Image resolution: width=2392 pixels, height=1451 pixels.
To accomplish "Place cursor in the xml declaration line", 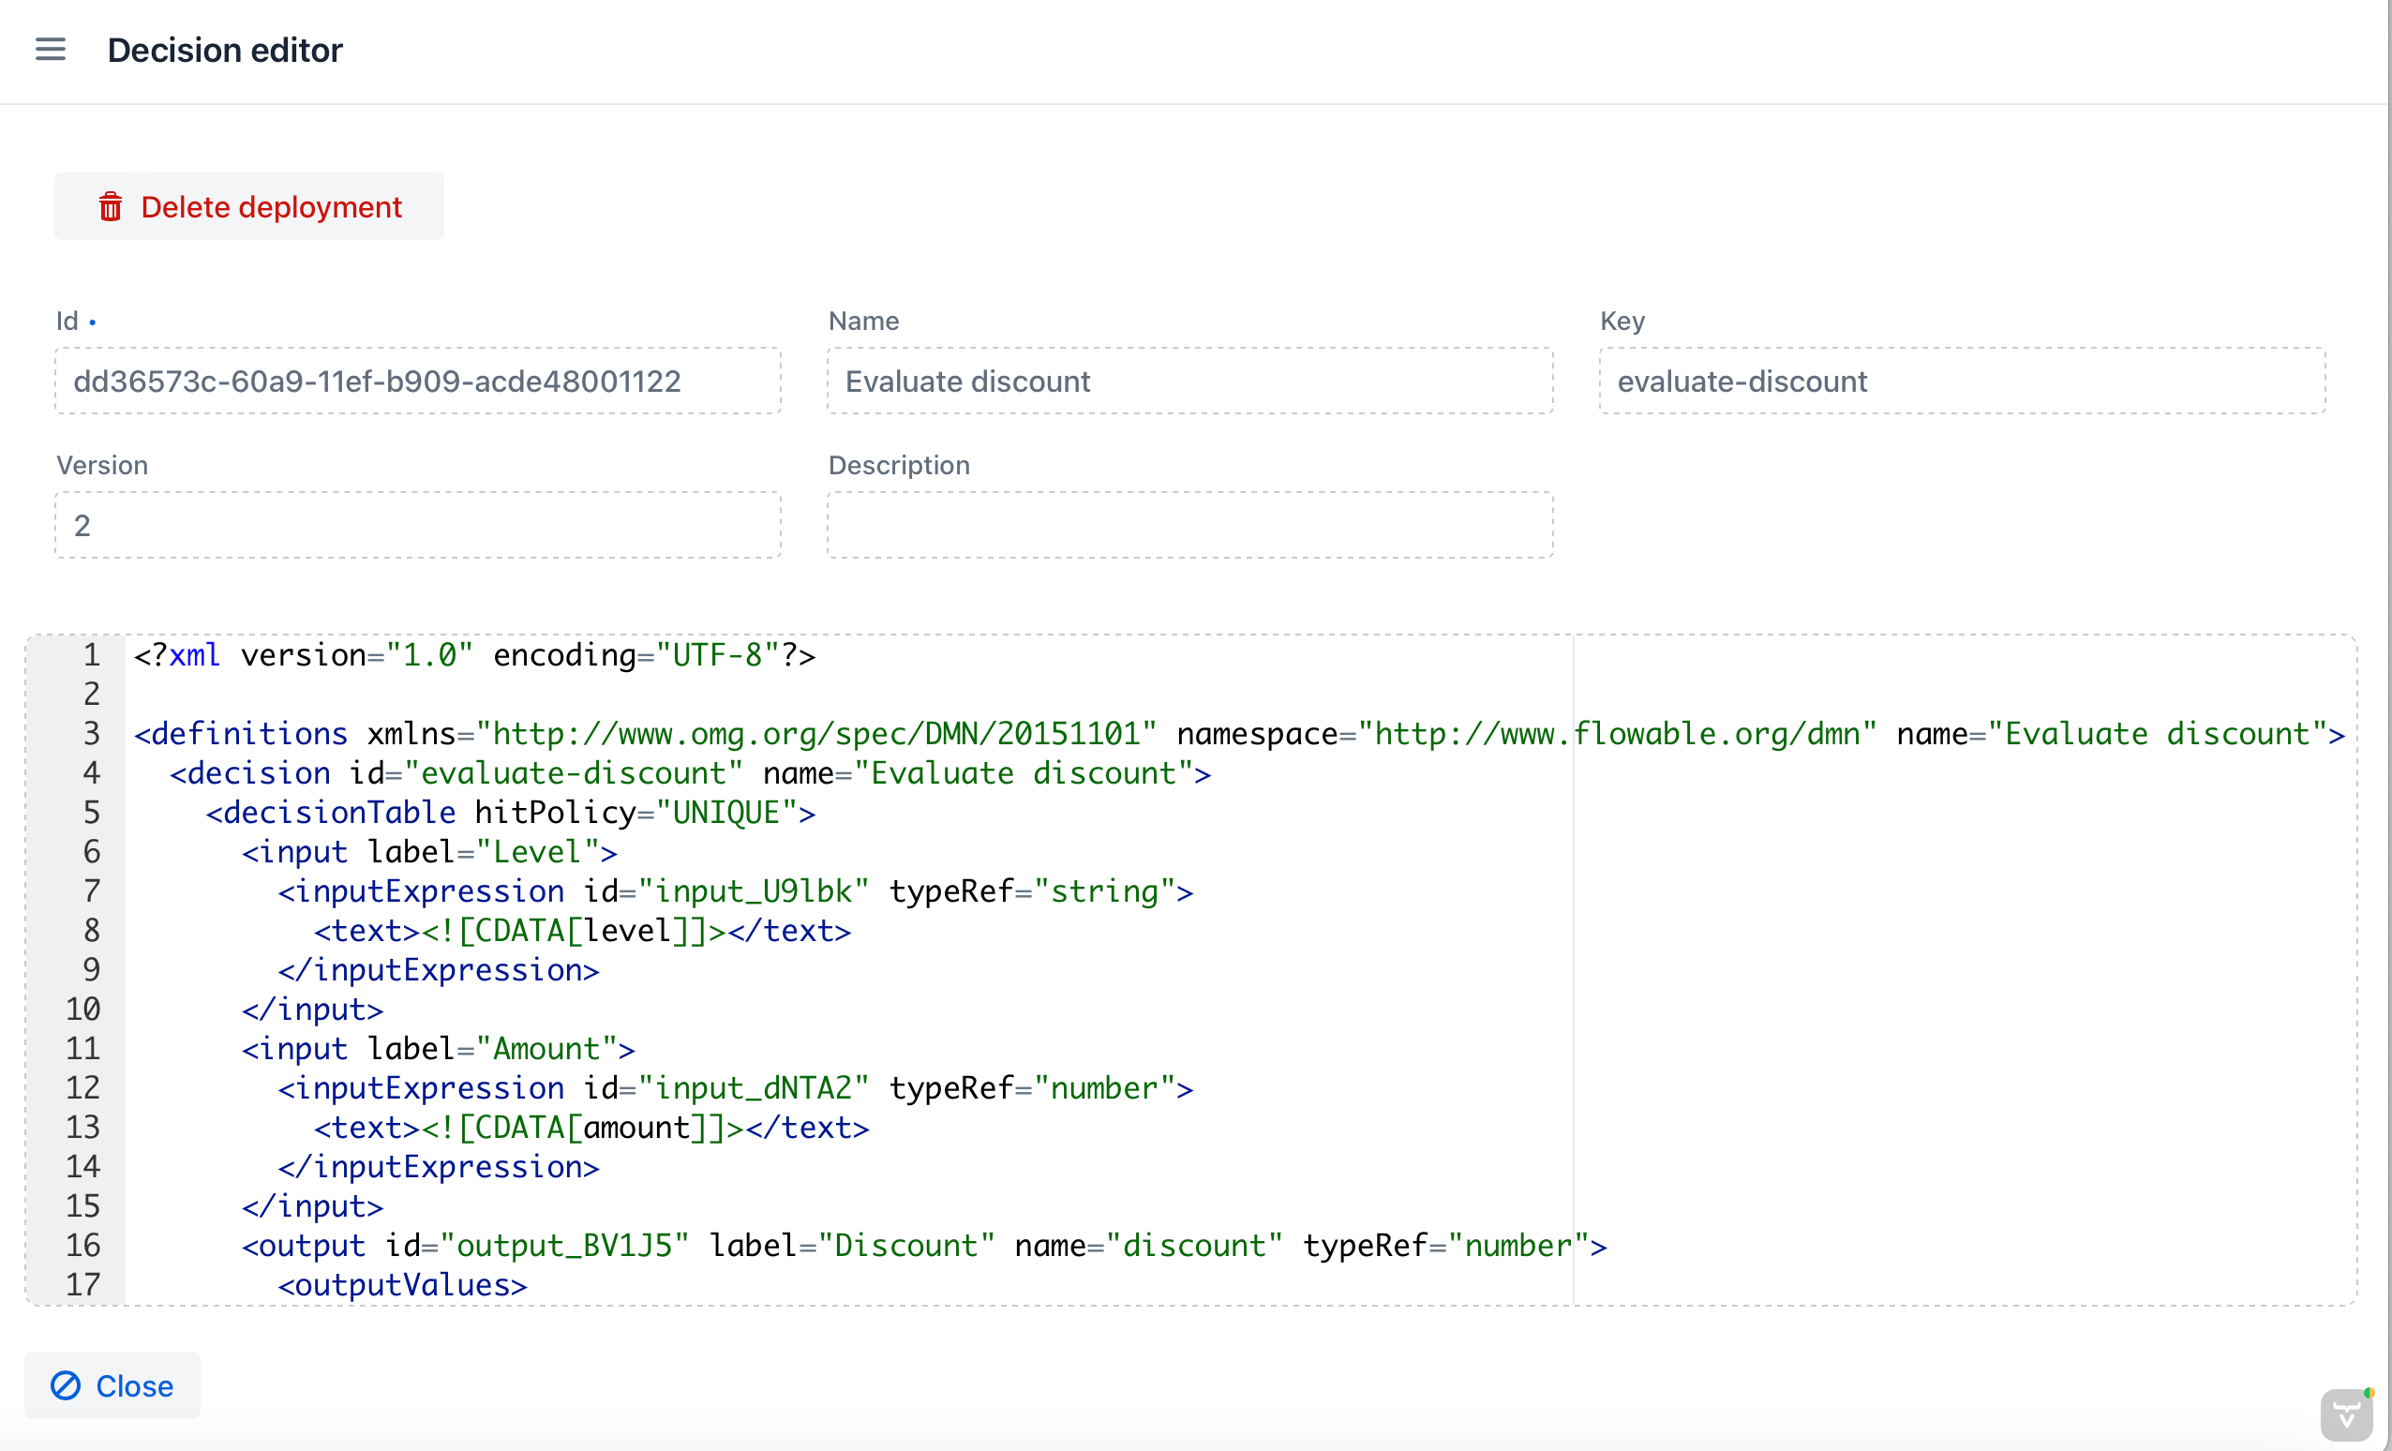I will 476,655.
